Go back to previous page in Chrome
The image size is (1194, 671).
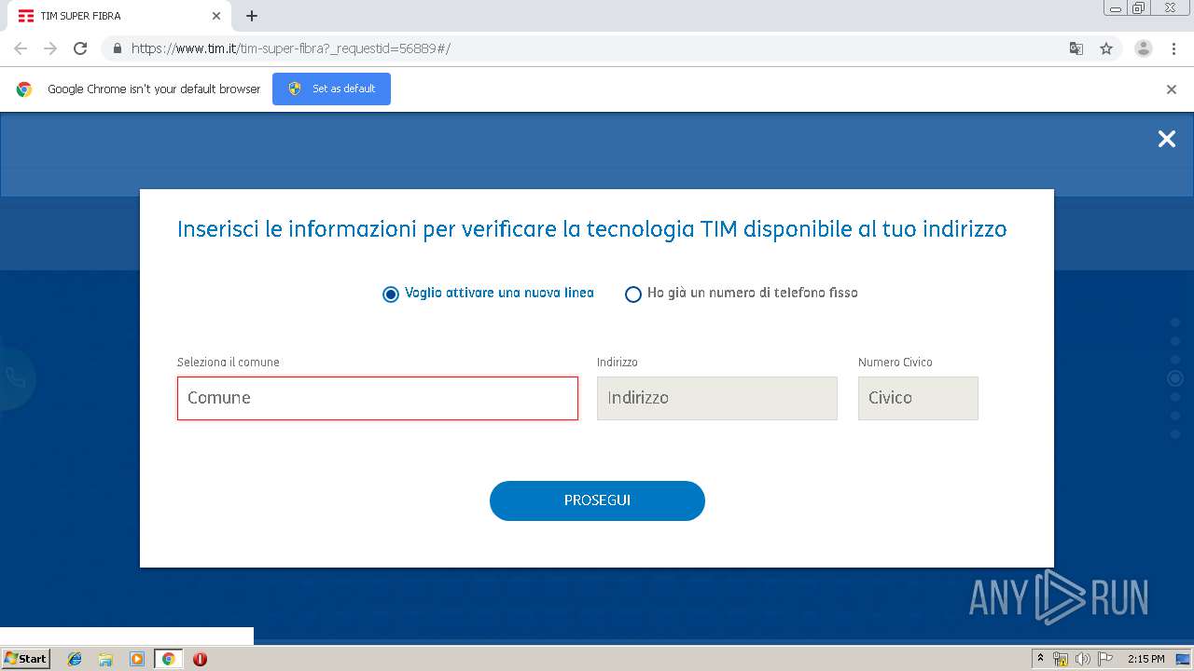(x=21, y=48)
